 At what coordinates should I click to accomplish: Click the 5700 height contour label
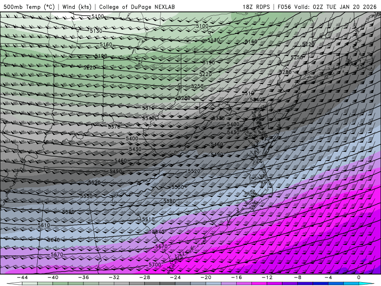pyautogui.click(x=155, y=265)
